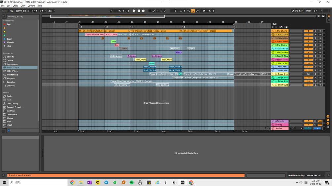Viewport: 332px width, 186px height.
Task: Solo track 16 Ellie Gould
Action: pos(315,85)
